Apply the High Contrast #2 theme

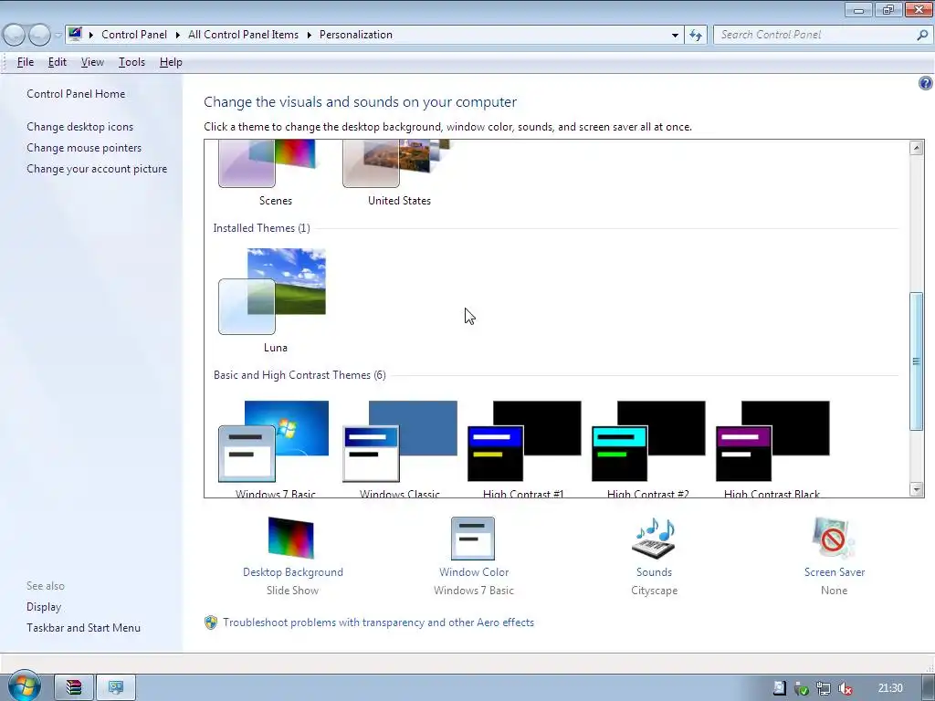point(647,448)
